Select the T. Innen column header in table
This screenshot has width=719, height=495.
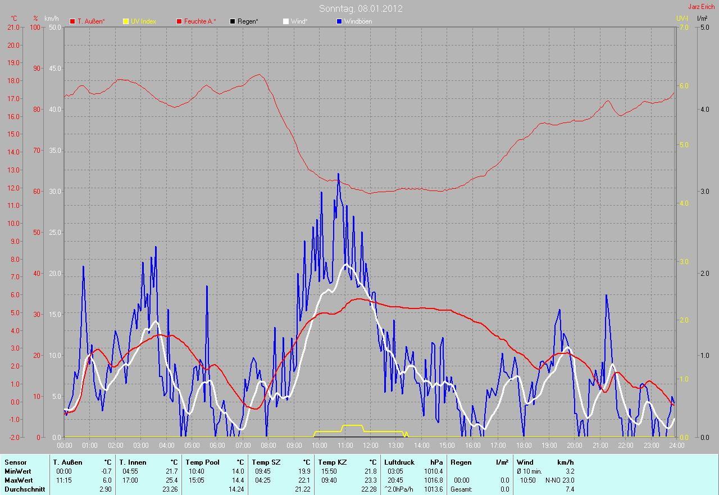pos(132,462)
